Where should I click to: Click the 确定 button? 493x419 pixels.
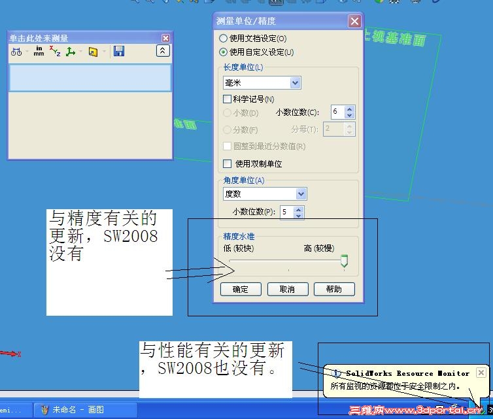pos(241,289)
